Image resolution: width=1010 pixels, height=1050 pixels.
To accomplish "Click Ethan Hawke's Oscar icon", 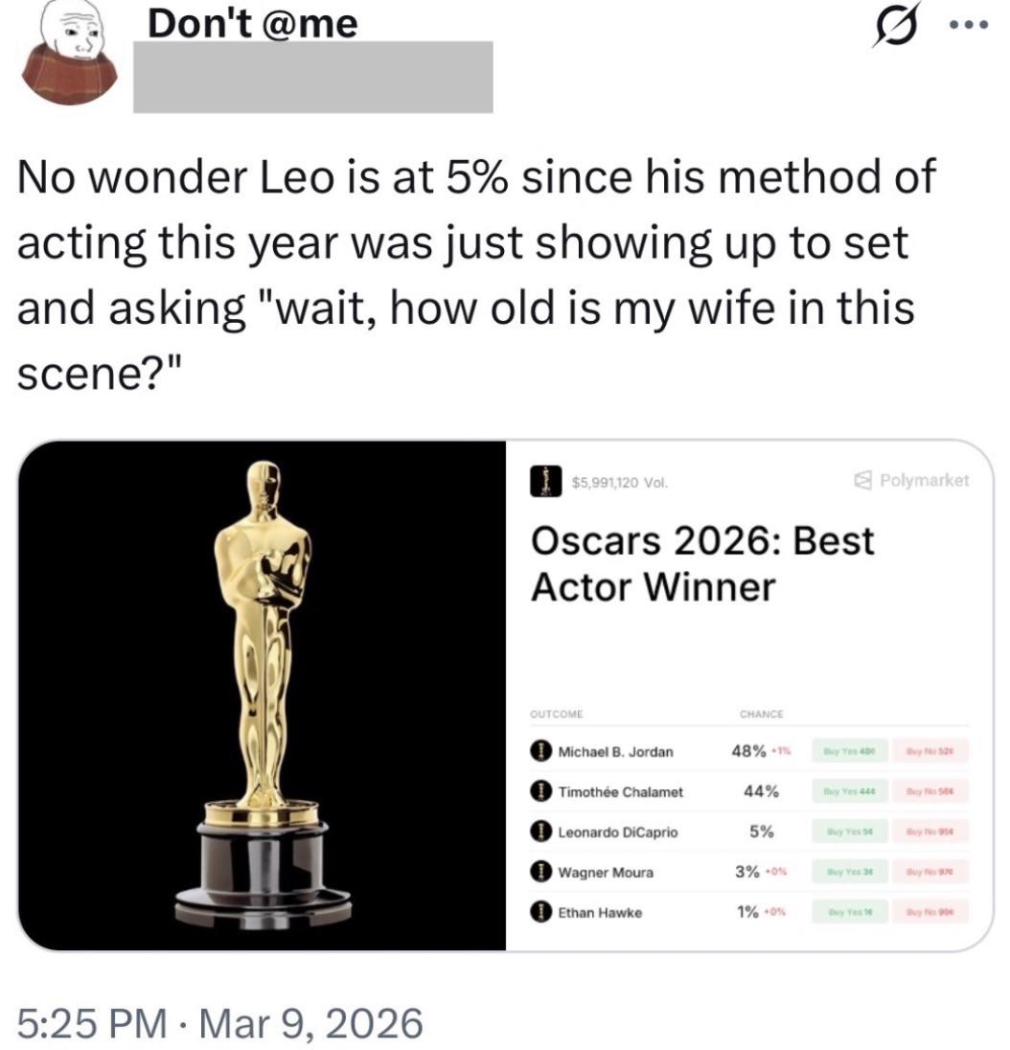I will tap(542, 913).
